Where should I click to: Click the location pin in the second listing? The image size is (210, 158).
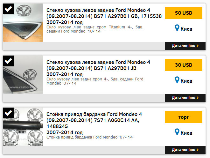177,80
